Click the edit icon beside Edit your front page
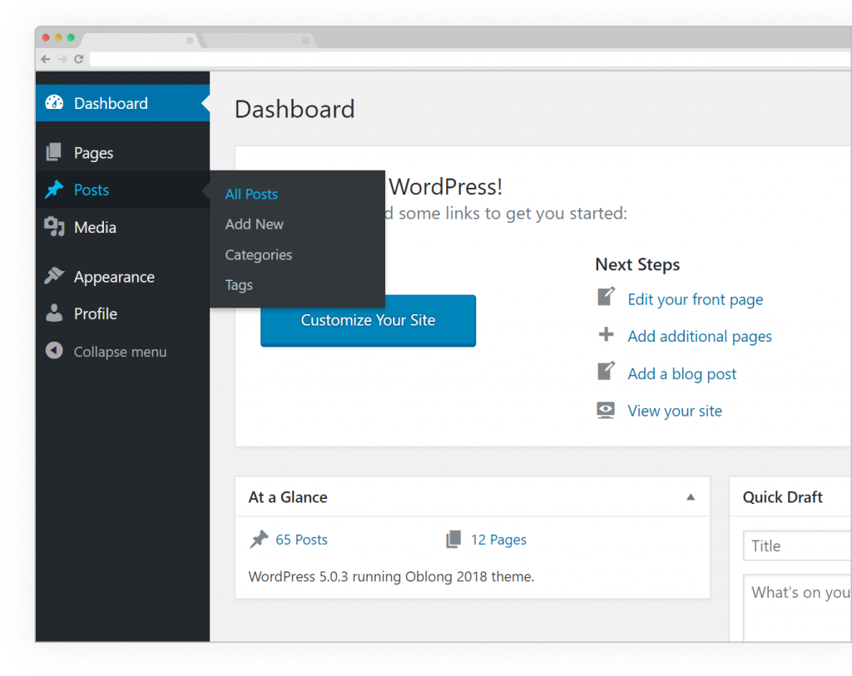This screenshot has width=852, height=676. click(606, 297)
